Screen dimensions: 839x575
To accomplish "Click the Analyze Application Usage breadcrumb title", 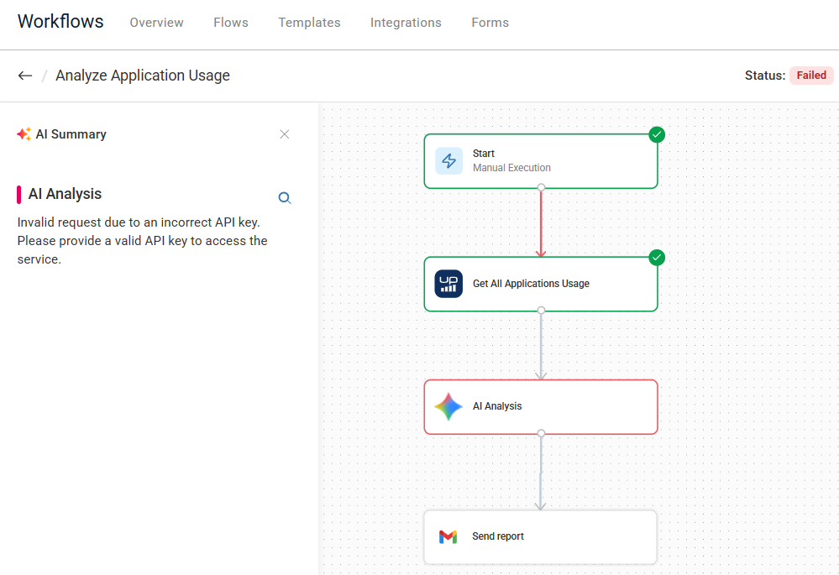I will pos(142,75).
